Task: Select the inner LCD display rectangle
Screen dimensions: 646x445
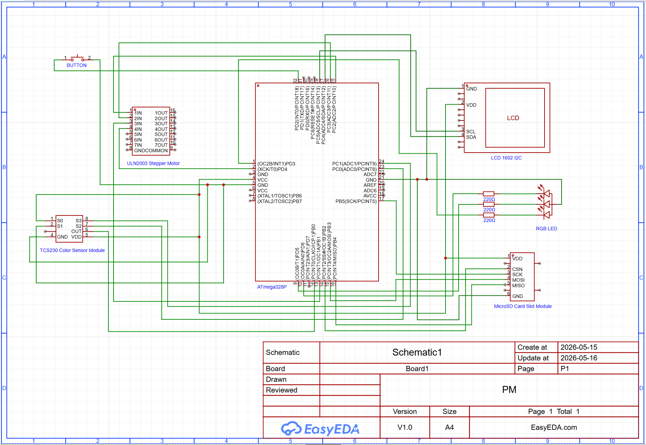Action: tap(515, 118)
